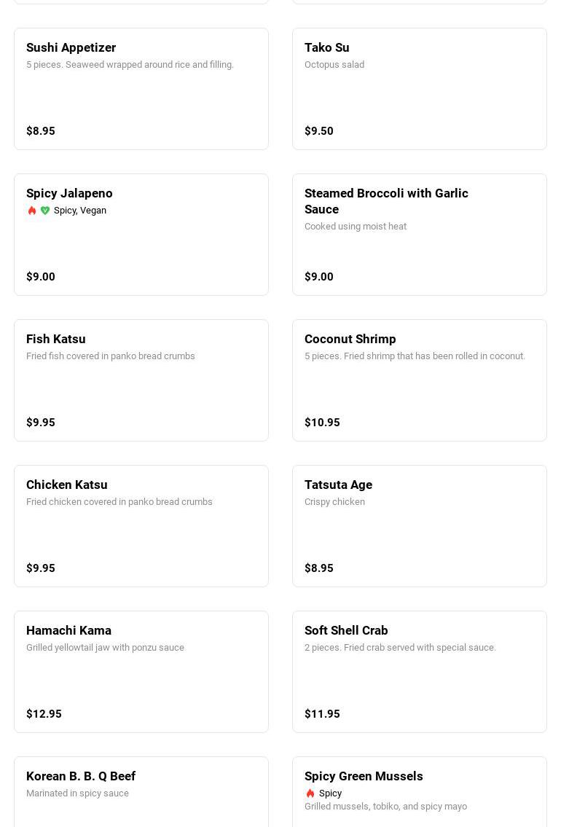Click the green vegan heart icon
Screen dimensions: 561x827
pos(45,211)
